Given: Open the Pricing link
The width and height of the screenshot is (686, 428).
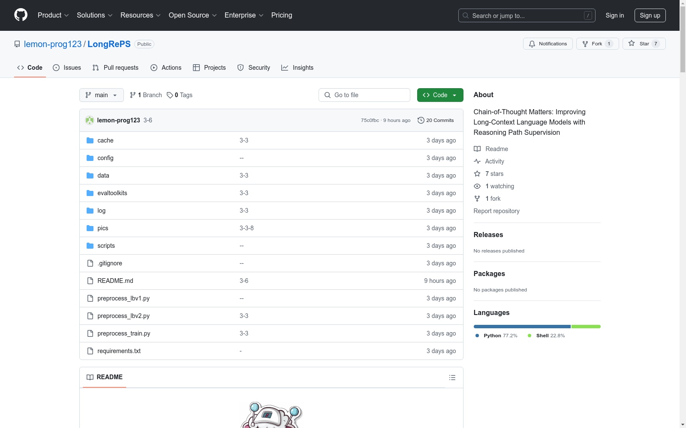Looking at the screenshot, I should click(282, 15).
